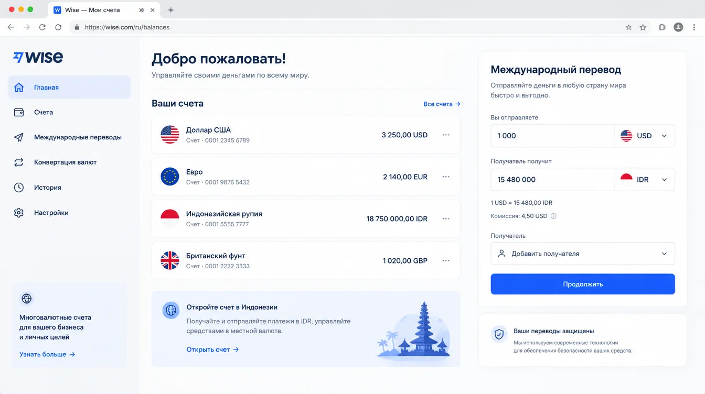Open the browser three-dot menu

point(695,27)
